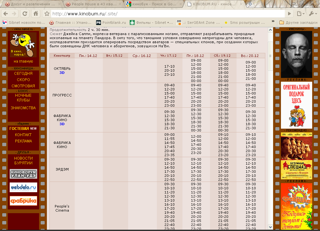This screenshot has width=320, height=231.
Task: Open the Pointblank.ru bookmark
Action: (111, 23)
